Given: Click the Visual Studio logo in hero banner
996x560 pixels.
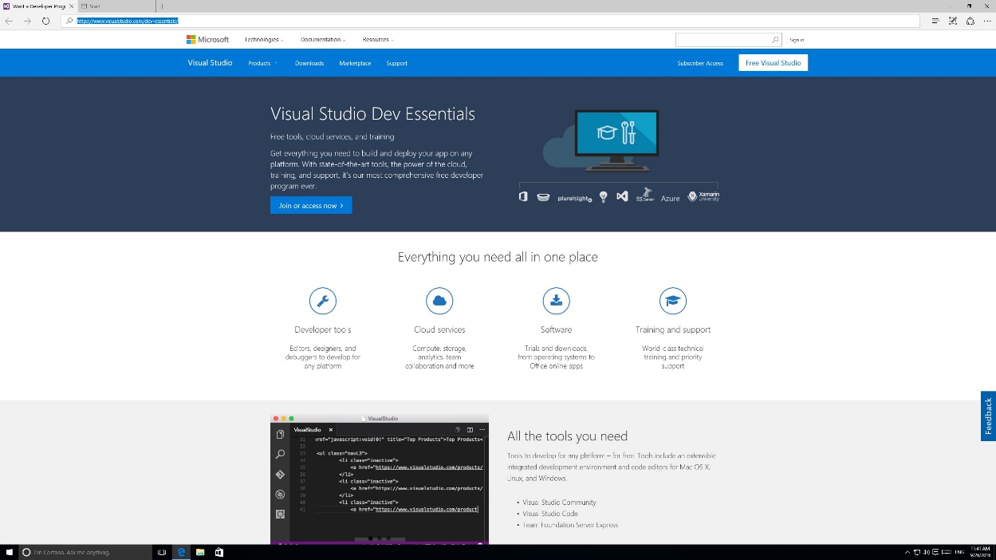Looking at the screenshot, I should (x=623, y=196).
